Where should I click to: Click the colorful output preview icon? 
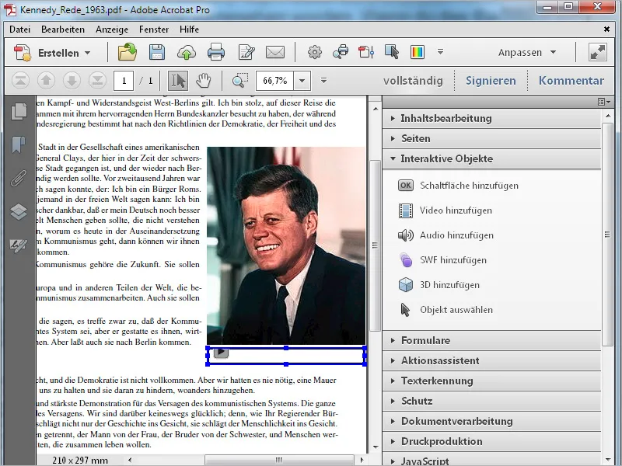pyautogui.click(x=418, y=52)
